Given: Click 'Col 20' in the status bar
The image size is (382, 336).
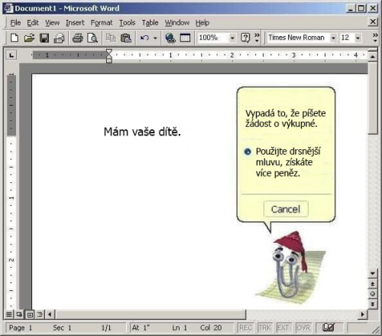Looking at the screenshot, I should [211, 328].
